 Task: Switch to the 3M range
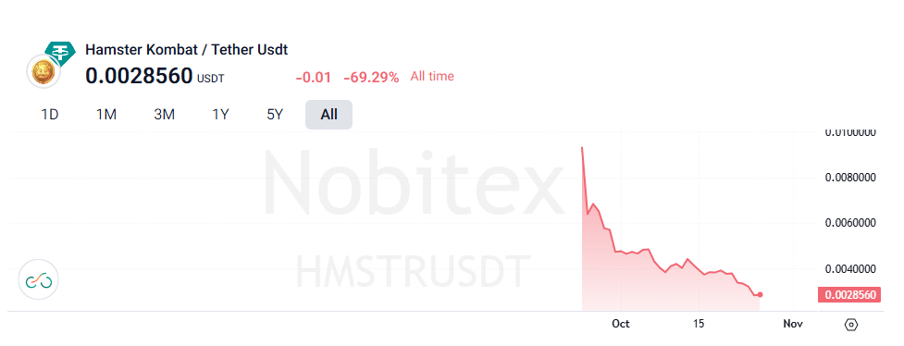pyautogui.click(x=165, y=115)
